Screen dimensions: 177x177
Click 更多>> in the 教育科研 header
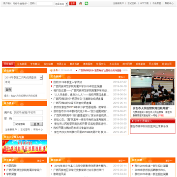(x=122, y=161)
